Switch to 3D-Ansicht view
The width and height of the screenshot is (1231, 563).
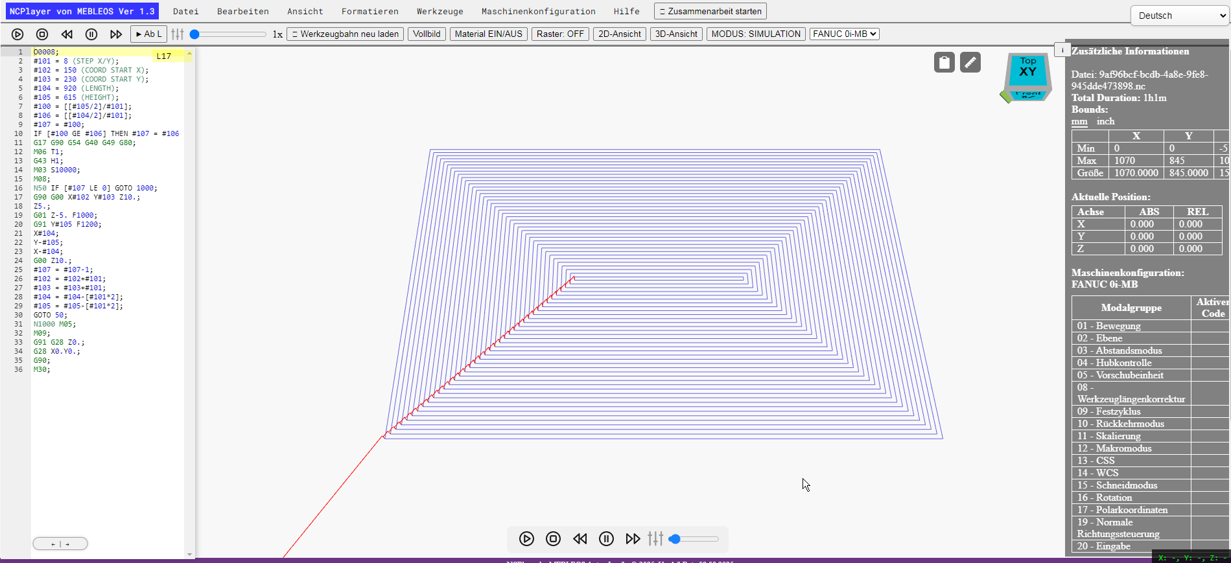click(676, 34)
